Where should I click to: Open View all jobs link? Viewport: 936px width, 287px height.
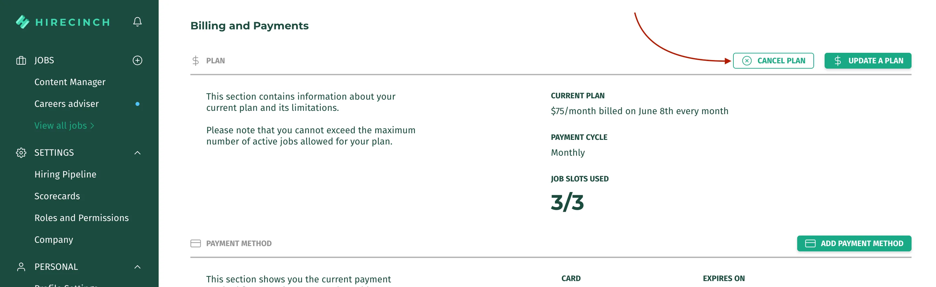click(64, 126)
